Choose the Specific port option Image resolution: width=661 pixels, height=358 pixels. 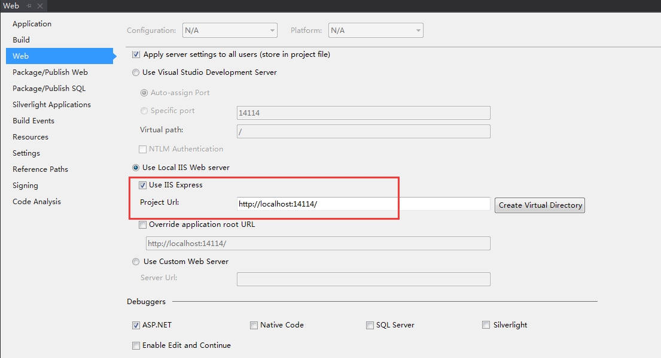point(144,111)
